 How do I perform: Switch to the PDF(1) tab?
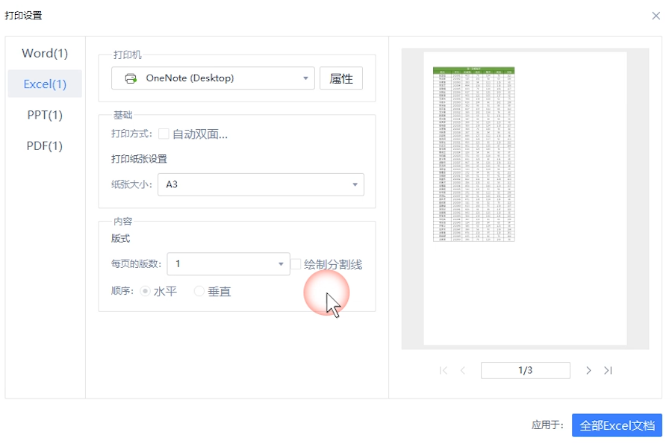coord(44,146)
